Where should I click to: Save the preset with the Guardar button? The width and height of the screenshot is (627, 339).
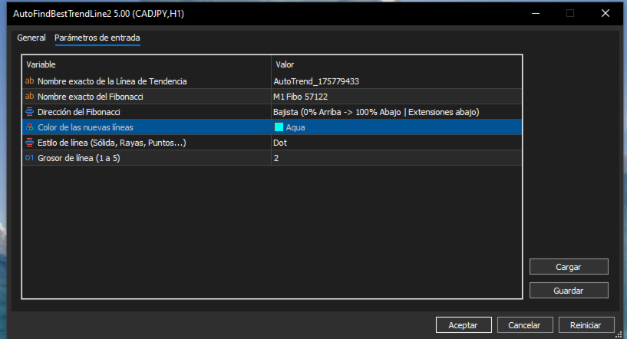tap(569, 291)
